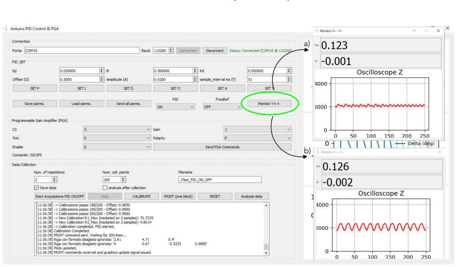Click the Num. of repetitions stepper
457x267 pixels.
click(x=55, y=179)
